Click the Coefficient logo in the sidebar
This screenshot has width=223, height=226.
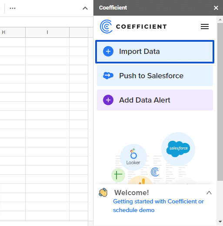tap(133, 27)
